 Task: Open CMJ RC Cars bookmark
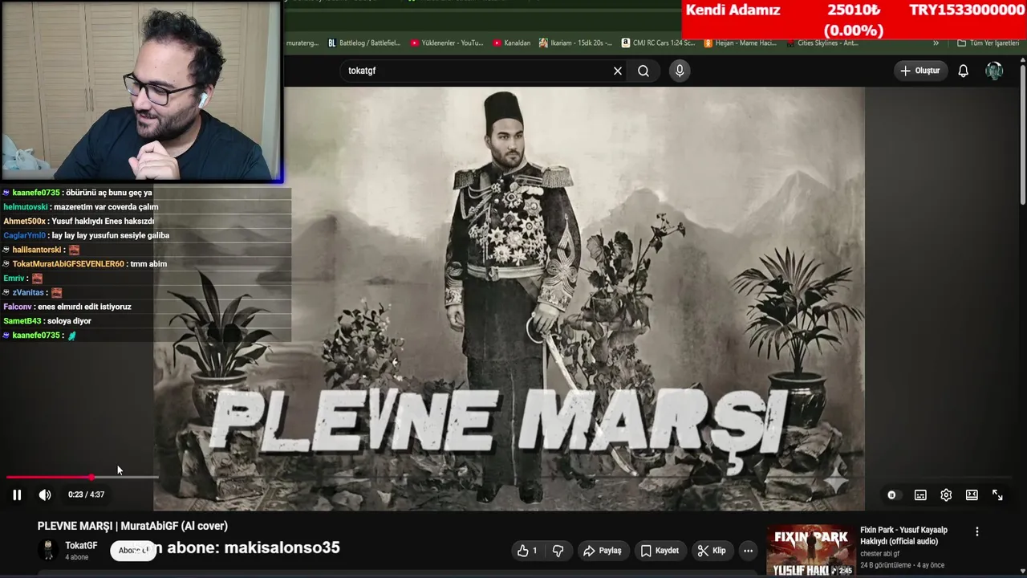(x=658, y=43)
